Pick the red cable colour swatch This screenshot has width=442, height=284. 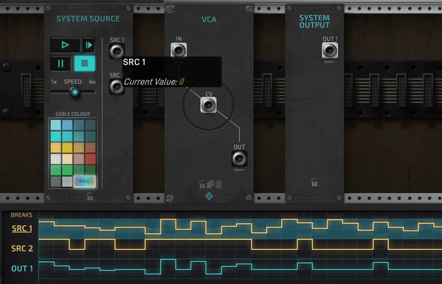coord(90,159)
